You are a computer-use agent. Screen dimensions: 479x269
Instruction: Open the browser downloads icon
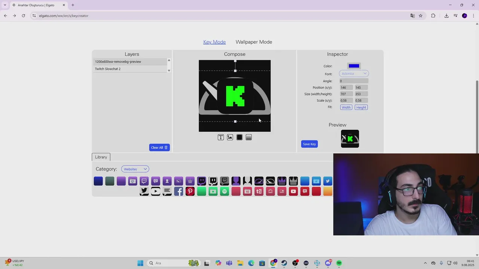pos(446,16)
